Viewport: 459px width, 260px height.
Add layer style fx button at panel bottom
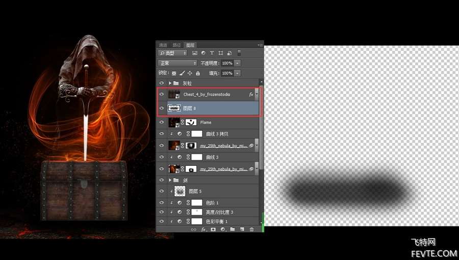click(203, 229)
